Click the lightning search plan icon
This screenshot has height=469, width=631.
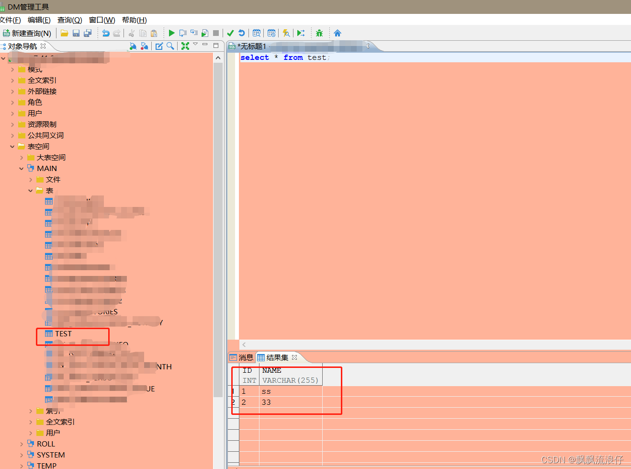286,33
